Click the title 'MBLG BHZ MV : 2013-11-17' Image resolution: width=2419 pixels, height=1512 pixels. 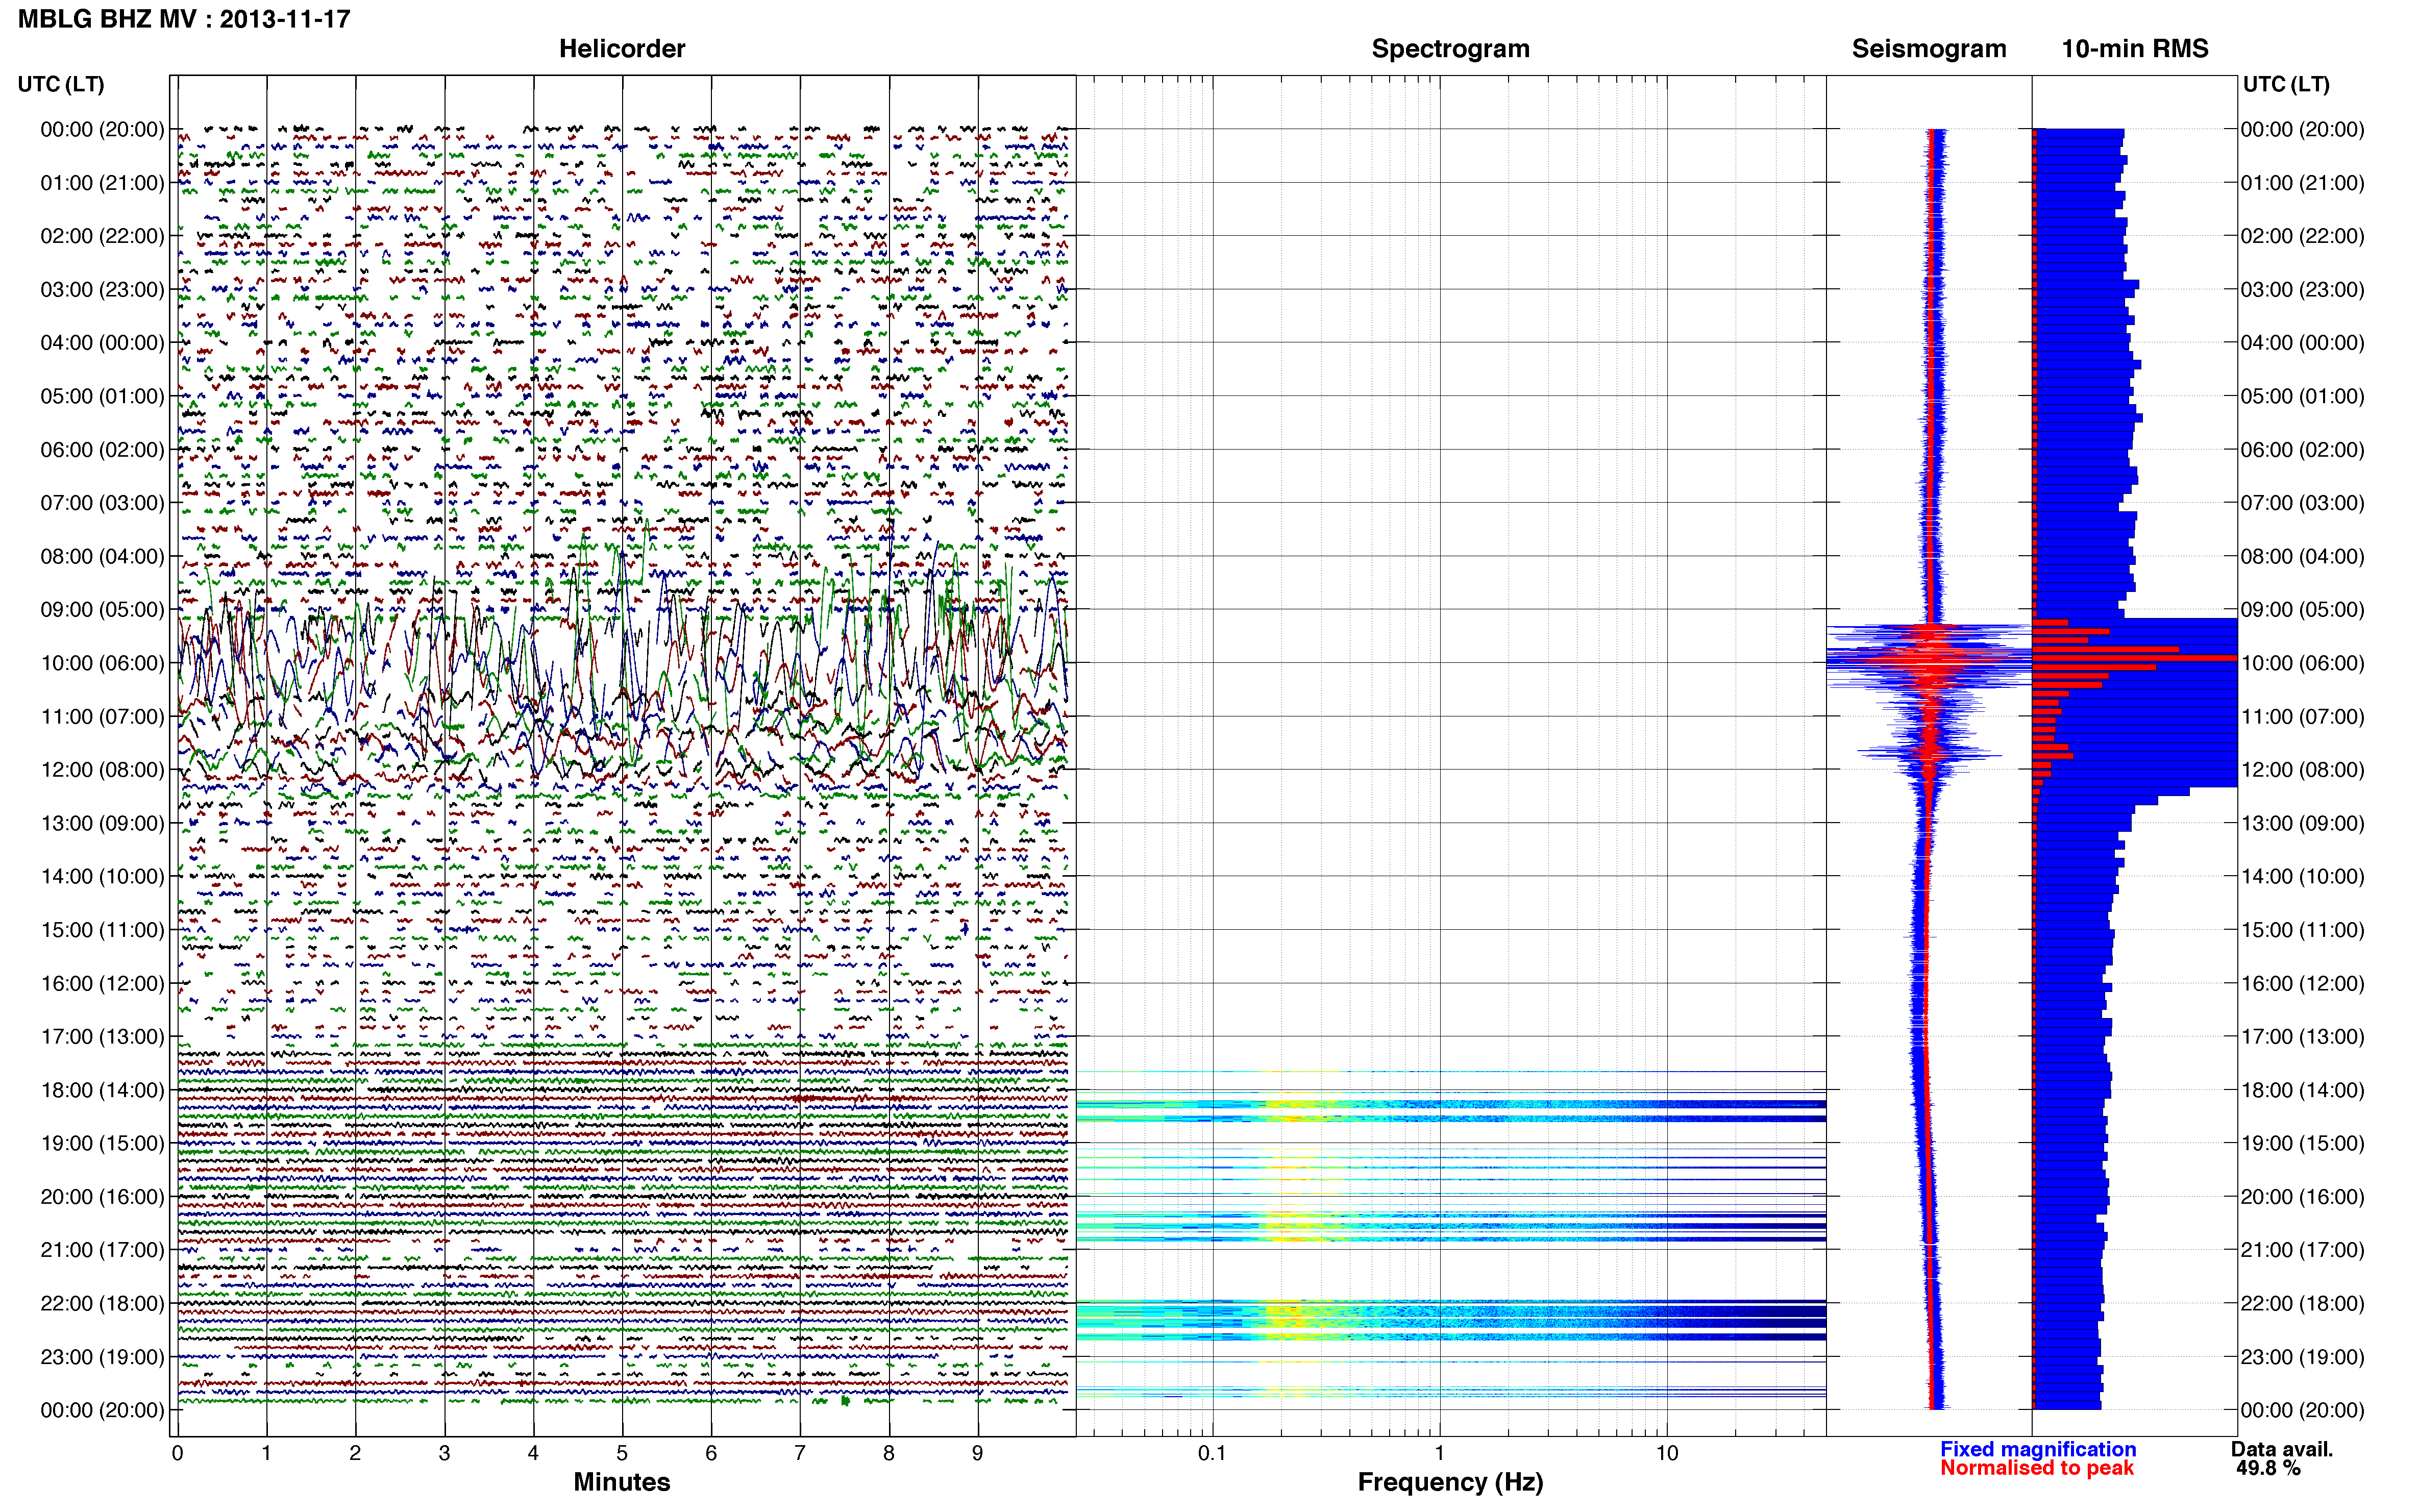(x=184, y=19)
